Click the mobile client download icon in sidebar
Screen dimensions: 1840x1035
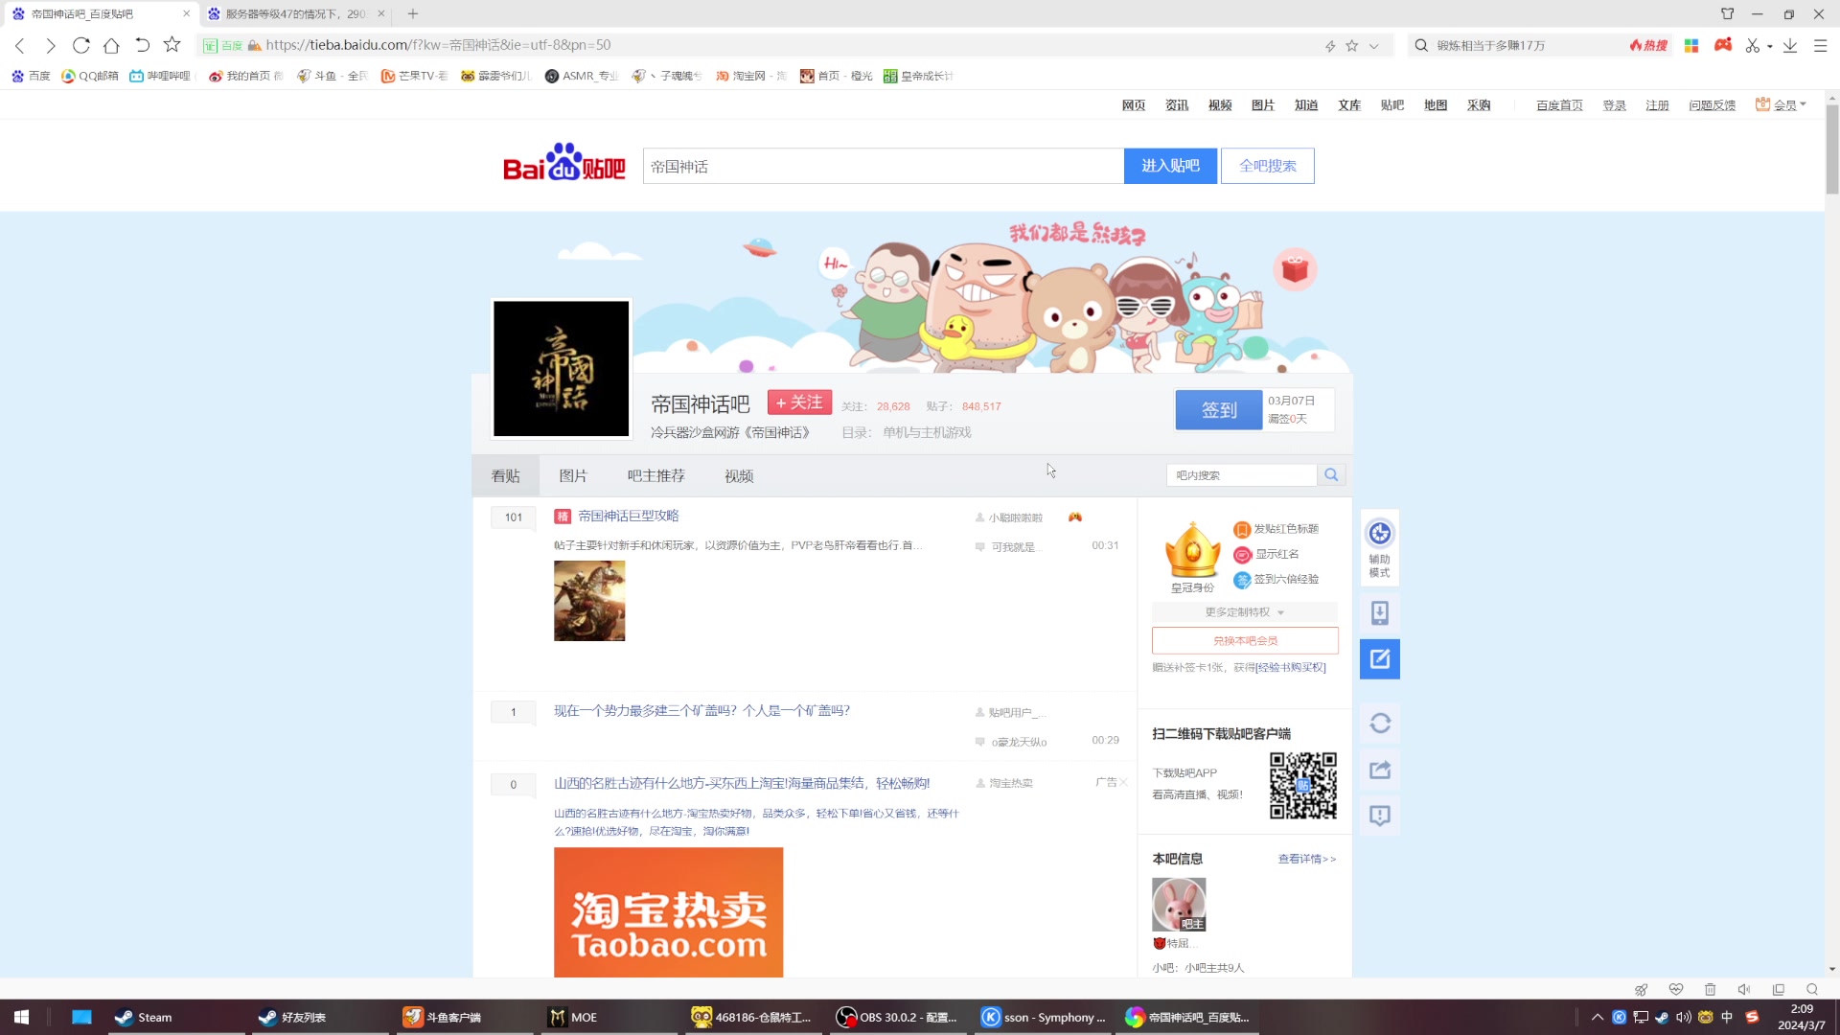pyautogui.click(x=1379, y=612)
